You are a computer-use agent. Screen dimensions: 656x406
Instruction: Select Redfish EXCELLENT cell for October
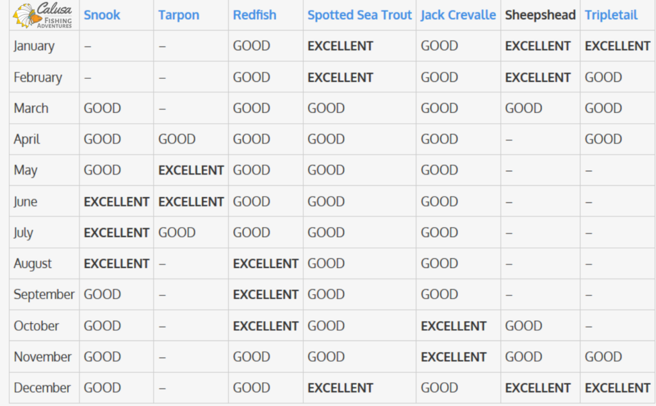(x=266, y=326)
